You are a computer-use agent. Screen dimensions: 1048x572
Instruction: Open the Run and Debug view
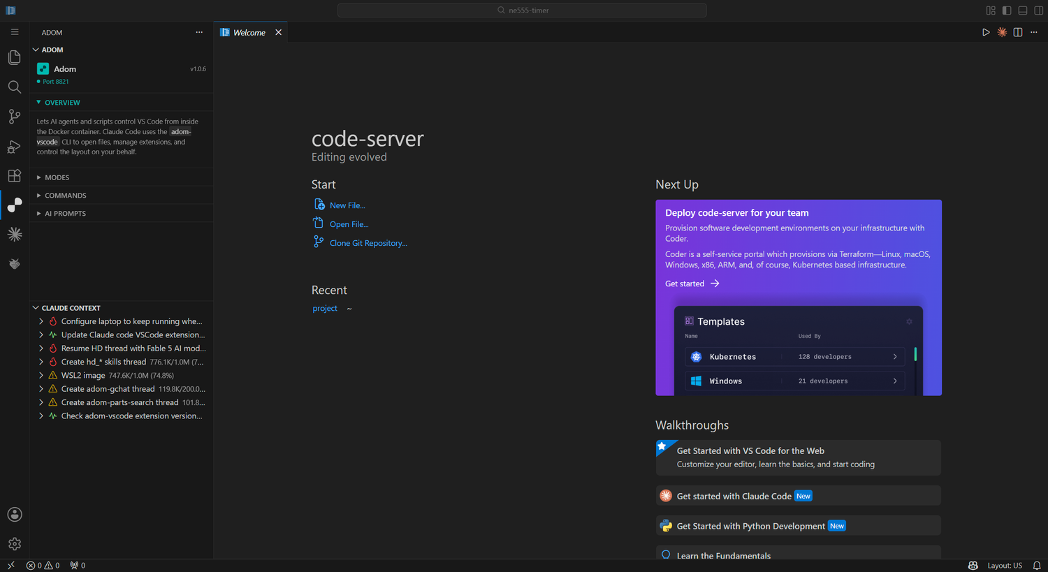pos(15,147)
